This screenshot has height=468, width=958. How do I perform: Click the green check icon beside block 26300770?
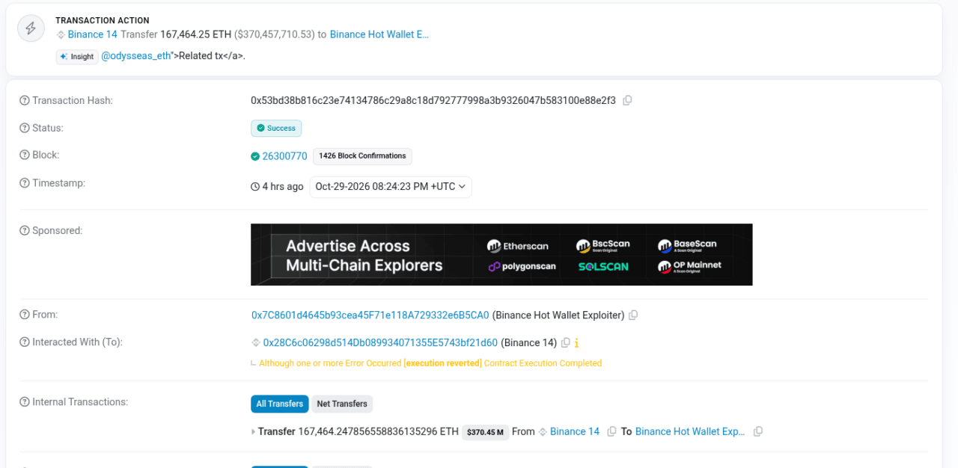coord(255,156)
